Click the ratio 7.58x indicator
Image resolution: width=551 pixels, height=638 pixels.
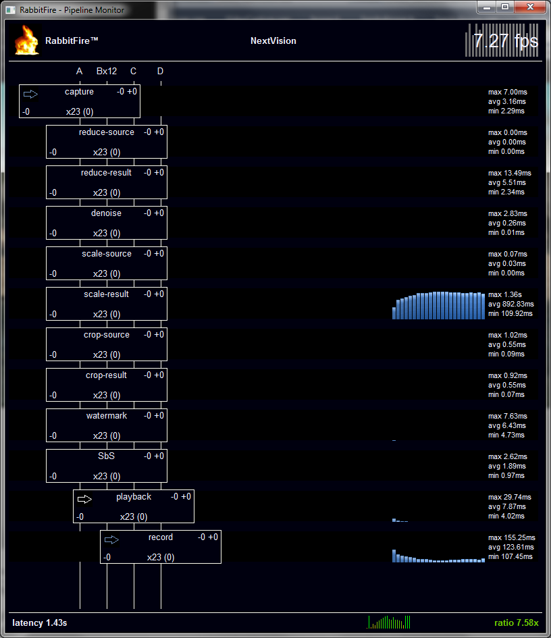click(x=516, y=622)
